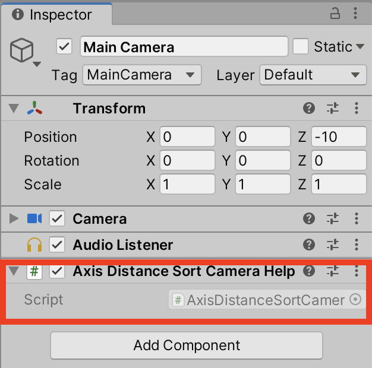Open the Camera component three-dot menu
The height and width of the screenshot is (368, 372).
pyautogui.click(x=357, y=219)
